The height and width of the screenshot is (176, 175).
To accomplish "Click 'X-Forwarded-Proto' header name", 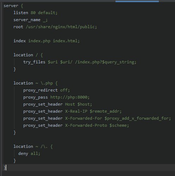I will (86, 125).
